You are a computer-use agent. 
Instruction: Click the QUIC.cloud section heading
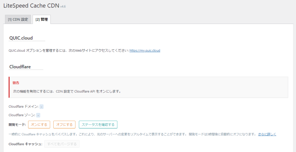pyautogui.click(x=21, y=38)
